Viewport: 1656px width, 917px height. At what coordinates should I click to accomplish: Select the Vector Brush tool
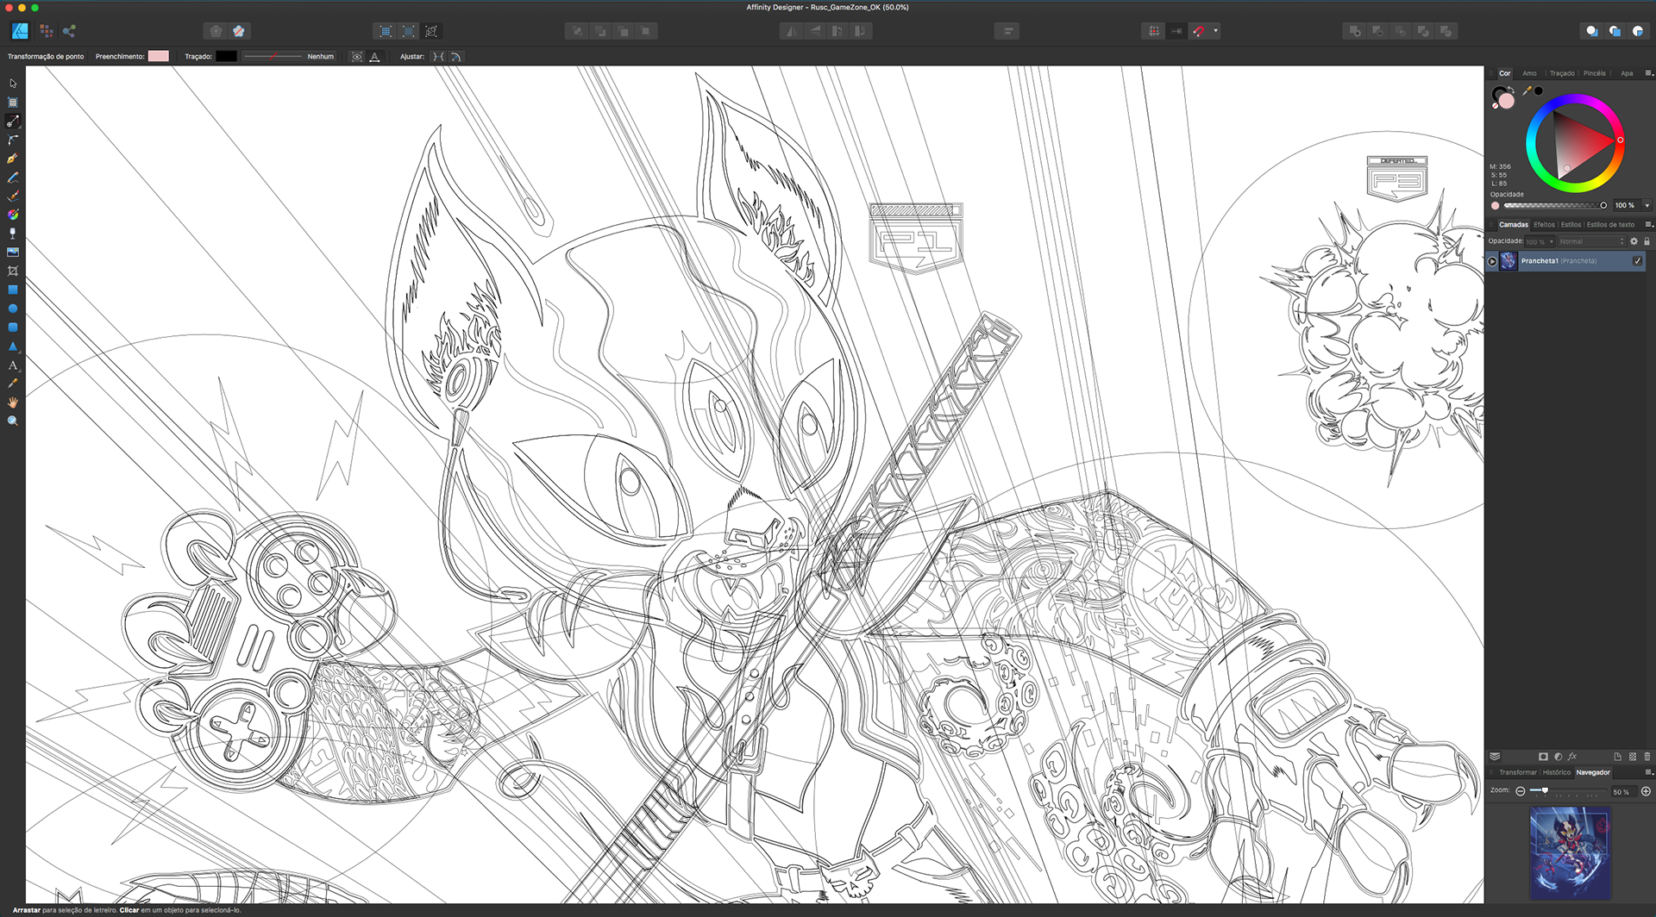coord(13,196)
